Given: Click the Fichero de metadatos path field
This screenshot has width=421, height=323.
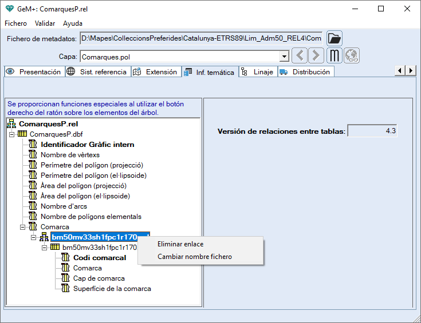Looking at the screenshot, I should coord(200,38).
